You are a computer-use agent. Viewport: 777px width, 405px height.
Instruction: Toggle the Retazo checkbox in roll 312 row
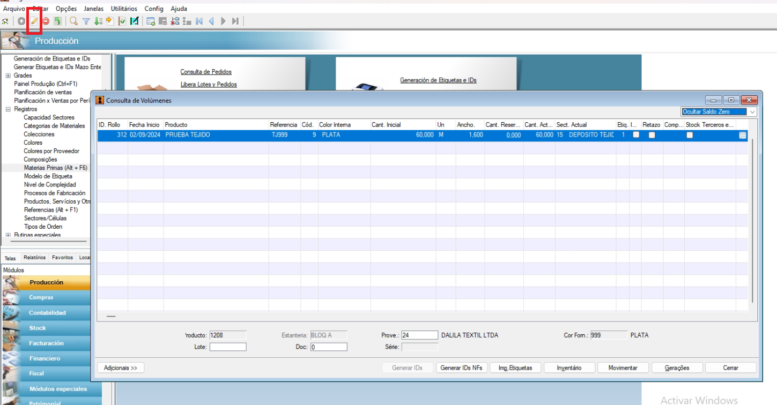652,135
